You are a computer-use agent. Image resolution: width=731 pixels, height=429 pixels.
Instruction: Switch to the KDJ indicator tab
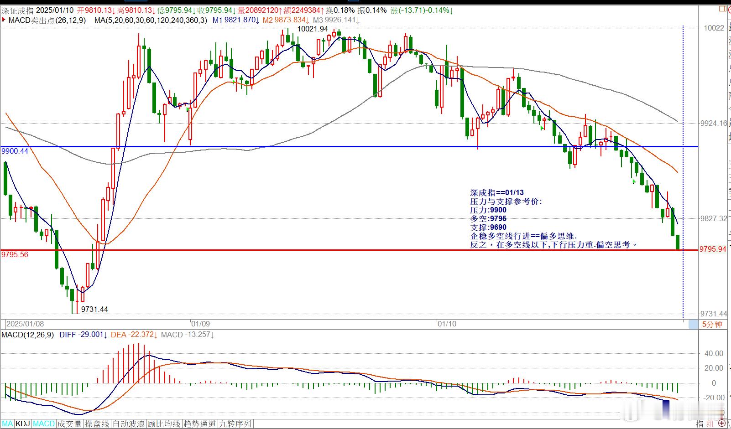pos(23,424)
